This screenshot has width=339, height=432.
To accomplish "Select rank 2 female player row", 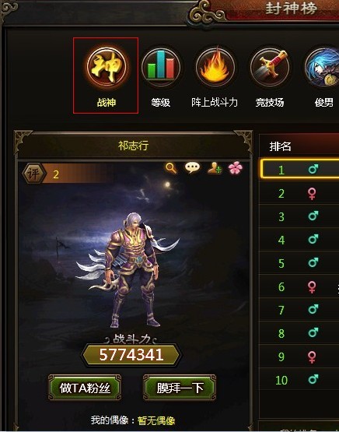I will (299, 193).
